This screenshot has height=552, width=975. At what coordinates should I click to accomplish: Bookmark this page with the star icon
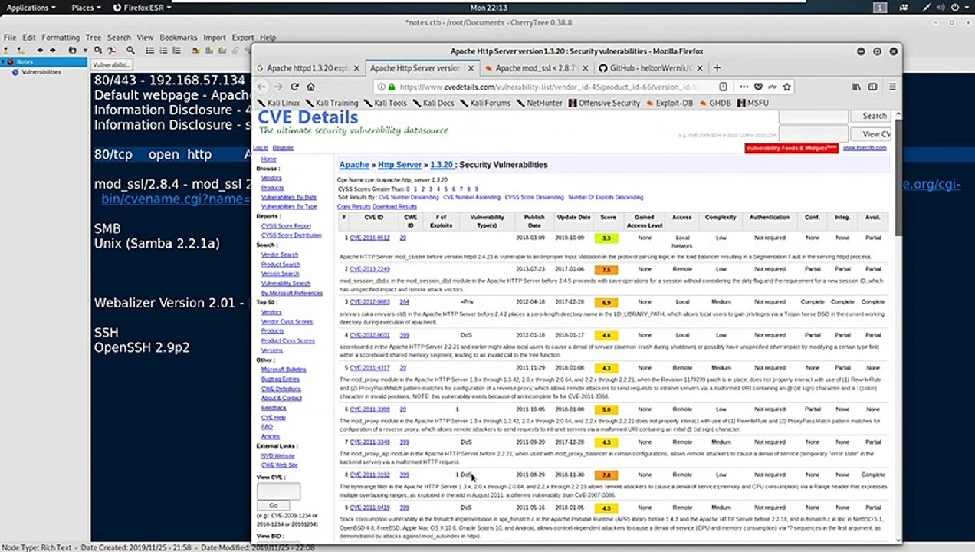pos(786,87)
